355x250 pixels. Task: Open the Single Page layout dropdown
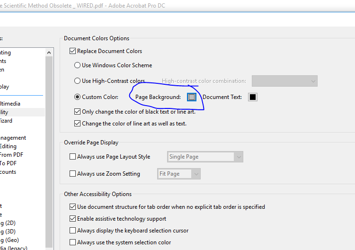(205, 157)
